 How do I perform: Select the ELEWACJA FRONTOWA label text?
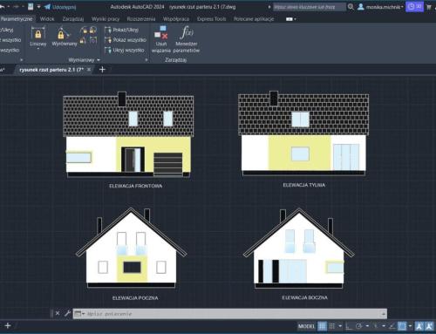coord(136,186)
